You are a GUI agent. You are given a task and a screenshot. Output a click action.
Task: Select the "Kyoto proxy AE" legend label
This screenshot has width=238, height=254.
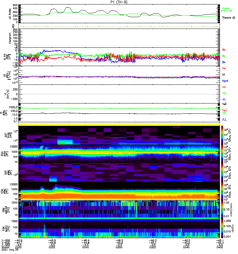pos(227,10)
